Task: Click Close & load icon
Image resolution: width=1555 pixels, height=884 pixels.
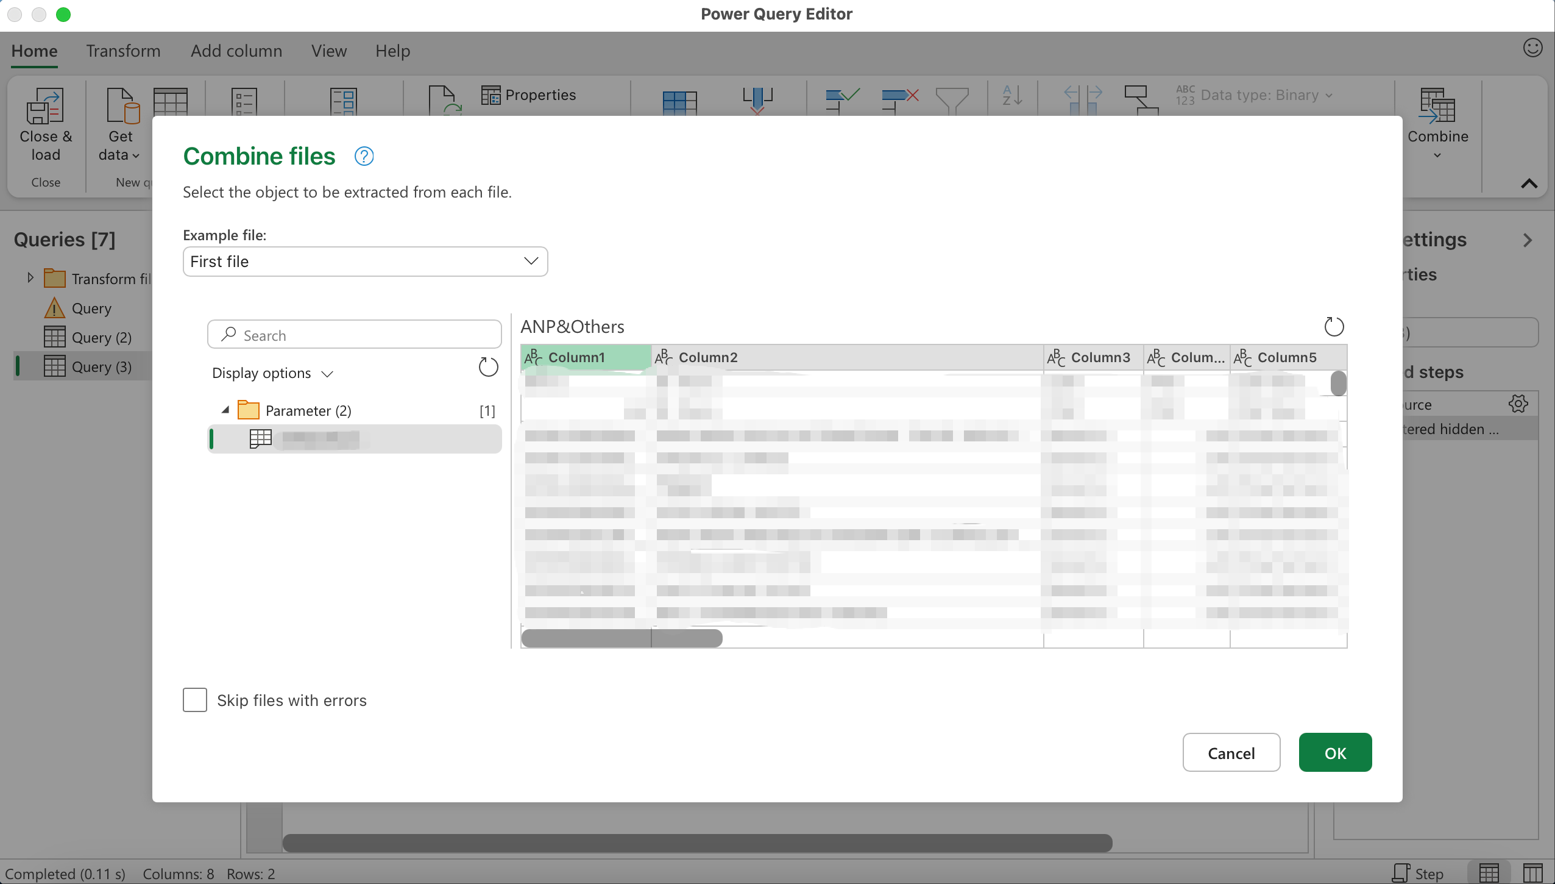Action: [x=45, y=105]
